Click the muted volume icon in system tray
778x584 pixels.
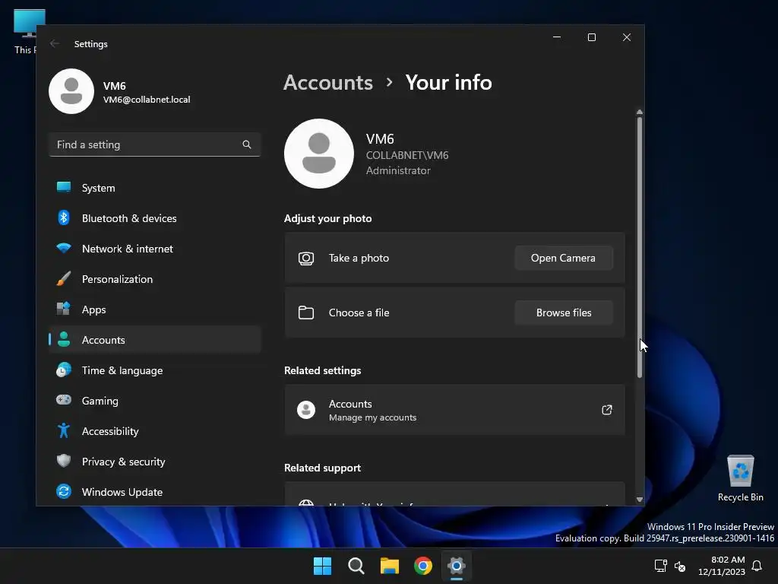coord(680,566)
